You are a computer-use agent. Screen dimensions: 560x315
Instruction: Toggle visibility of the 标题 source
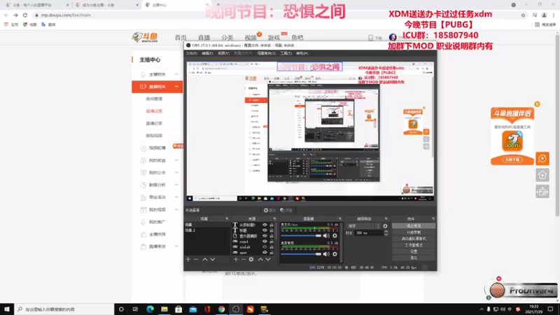pyautogui.click(x=265, y=230)
